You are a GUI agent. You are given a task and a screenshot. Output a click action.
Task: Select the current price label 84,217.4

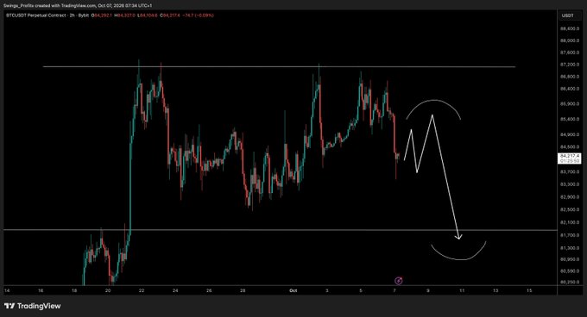pos(570,156)
